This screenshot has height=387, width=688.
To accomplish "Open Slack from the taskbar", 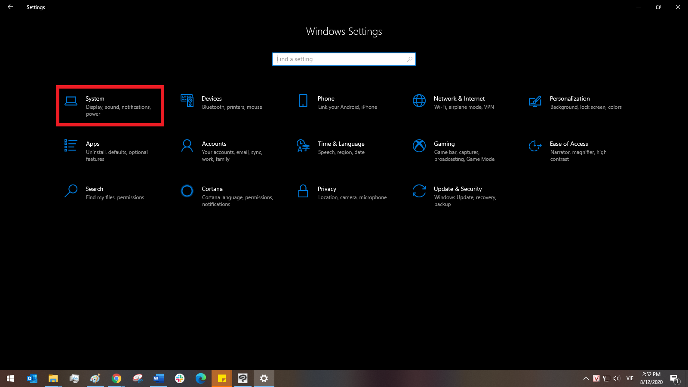I will pos(179,378).
